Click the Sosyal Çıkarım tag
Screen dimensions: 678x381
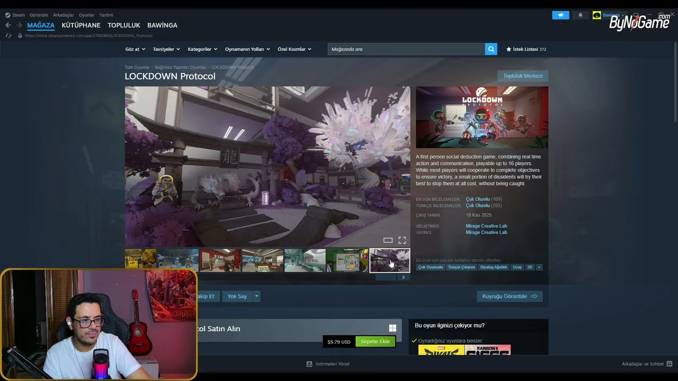pyautogui.click(x=461, y=267)
